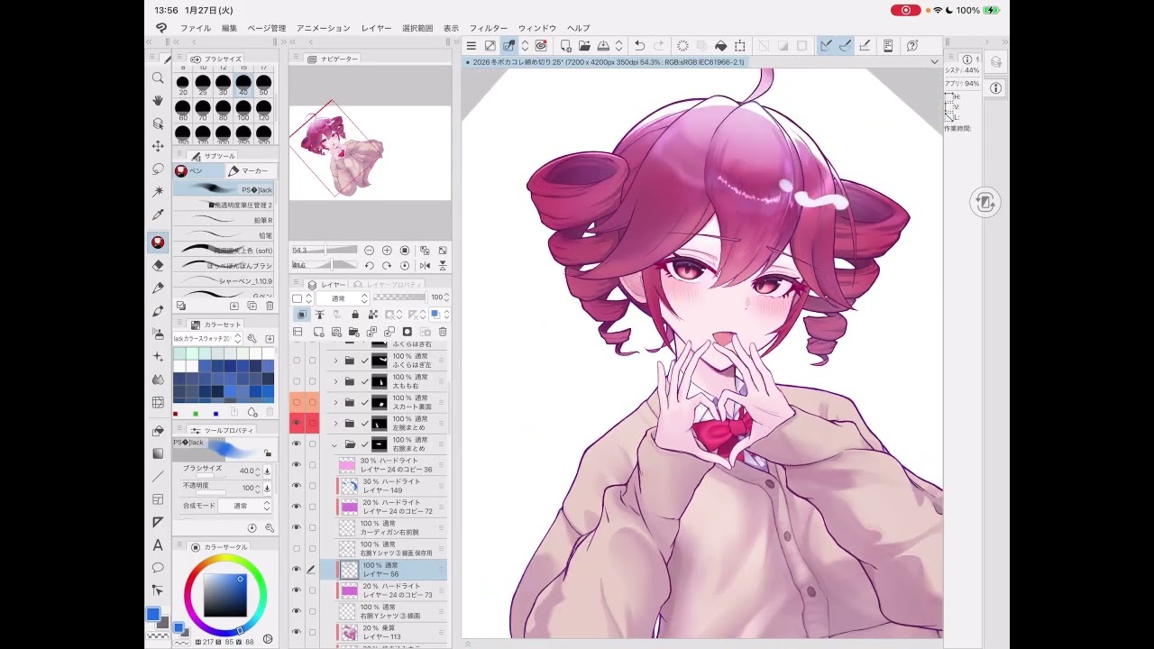Click the Scale/Rotate transform command bar icon
This screenshot has height=649, width=1154.
pos(740,46)
